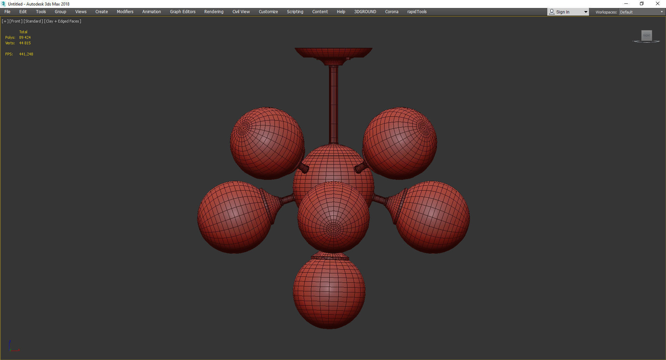666x360 pixels.
Task: Click the FPS value 441,248
Action: pyautogui.click(x=26, y=54)
